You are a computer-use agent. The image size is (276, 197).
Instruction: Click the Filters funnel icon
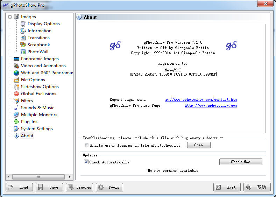pyautogui.click(x=16, y=101)
